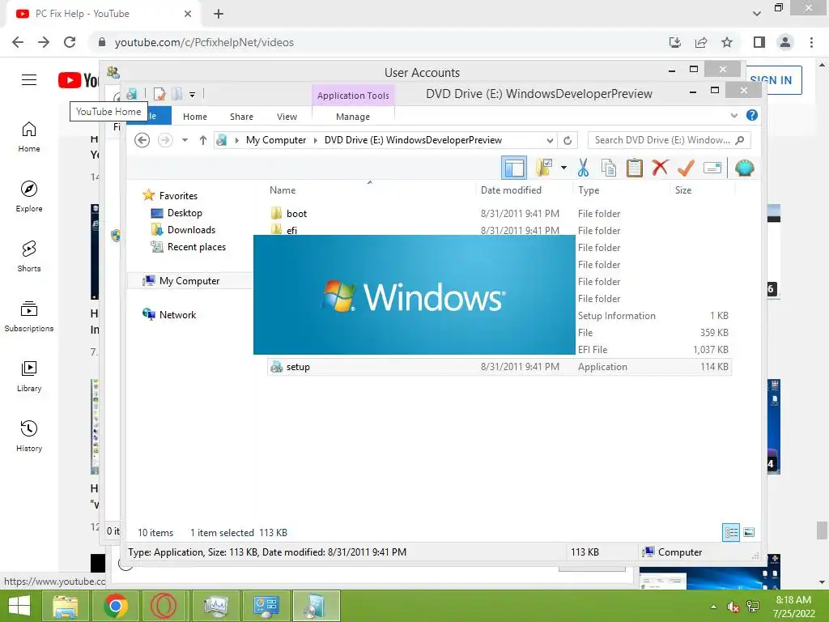This screenshot has height=622, width=829.
Task: Switch to details view in status bar
Action: pos(731,533)
